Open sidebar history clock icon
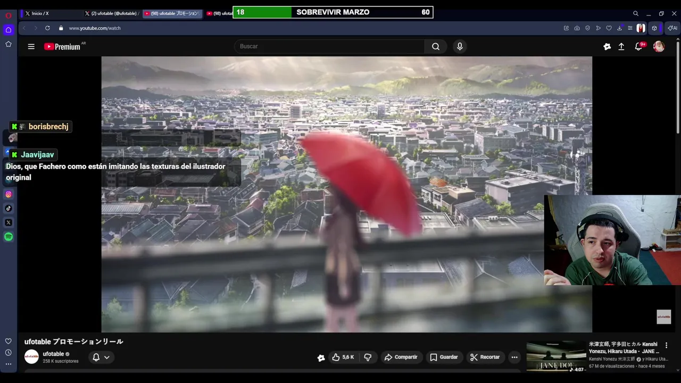This screenshot has width=681, height=383. (x=8, y=353)
